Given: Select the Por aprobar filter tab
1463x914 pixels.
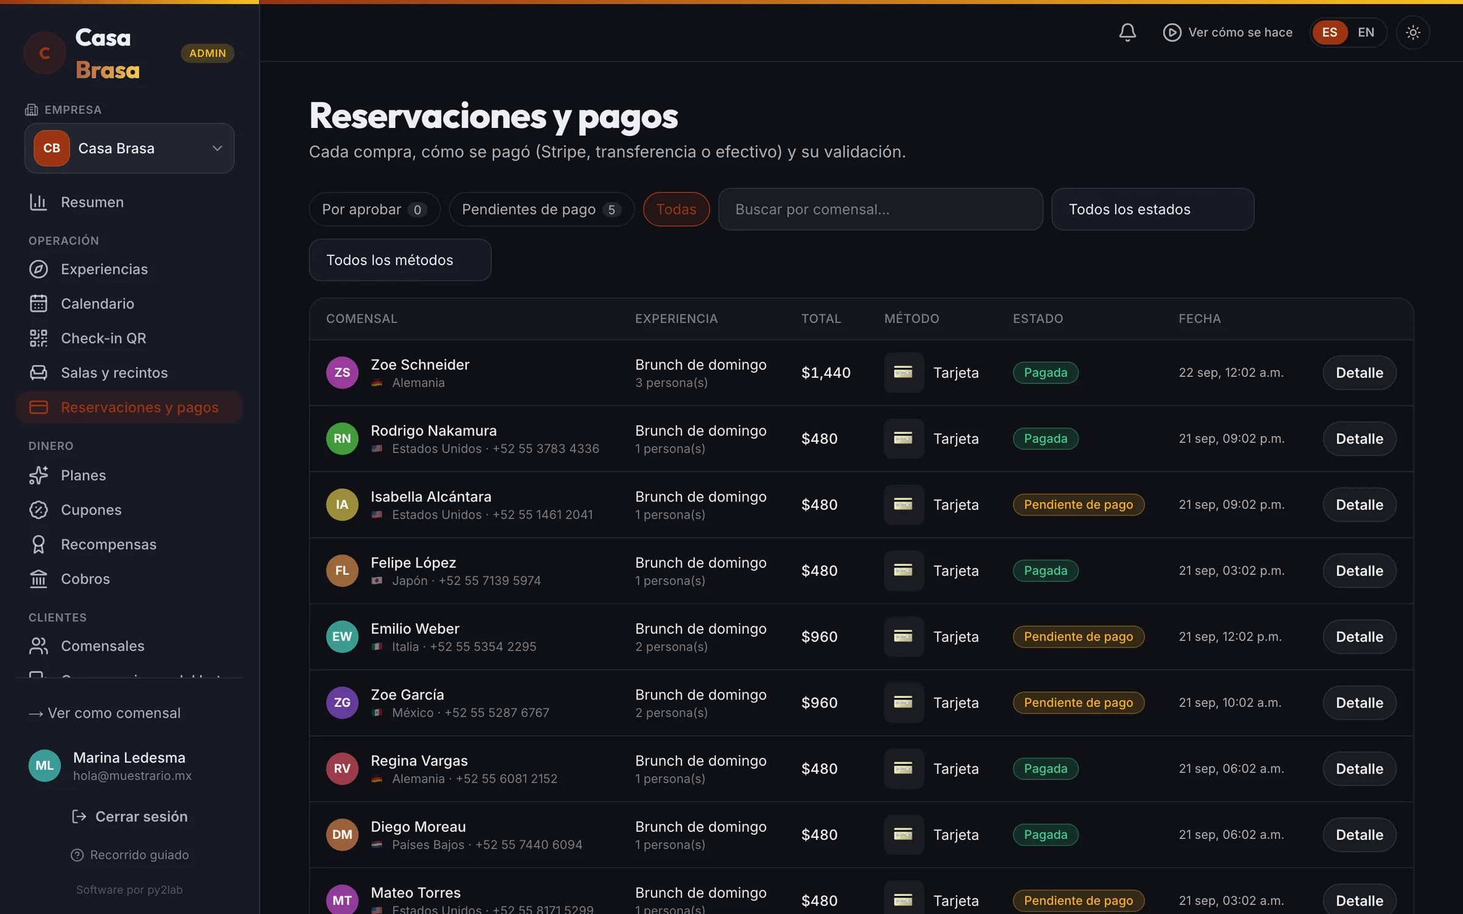Looking at the screenshot, I should pyautogui.click(x=374, y=209).
